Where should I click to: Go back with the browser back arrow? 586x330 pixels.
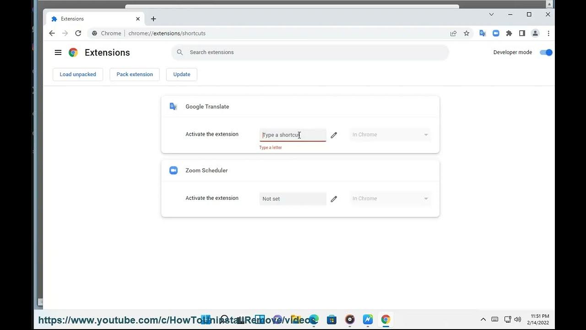coord(52,33)
